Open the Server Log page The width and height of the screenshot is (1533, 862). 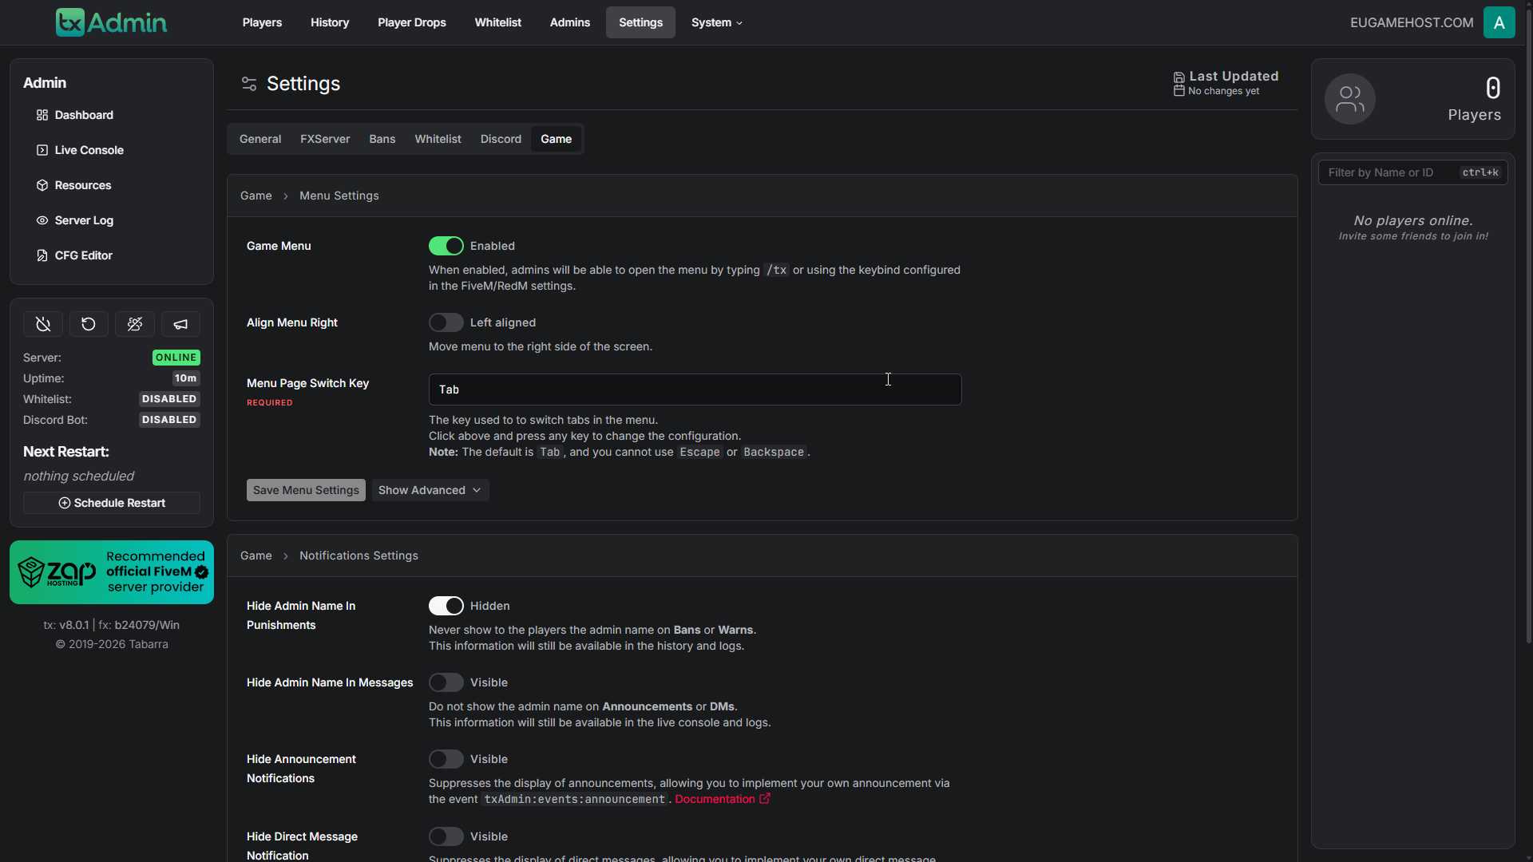(83, 220)
